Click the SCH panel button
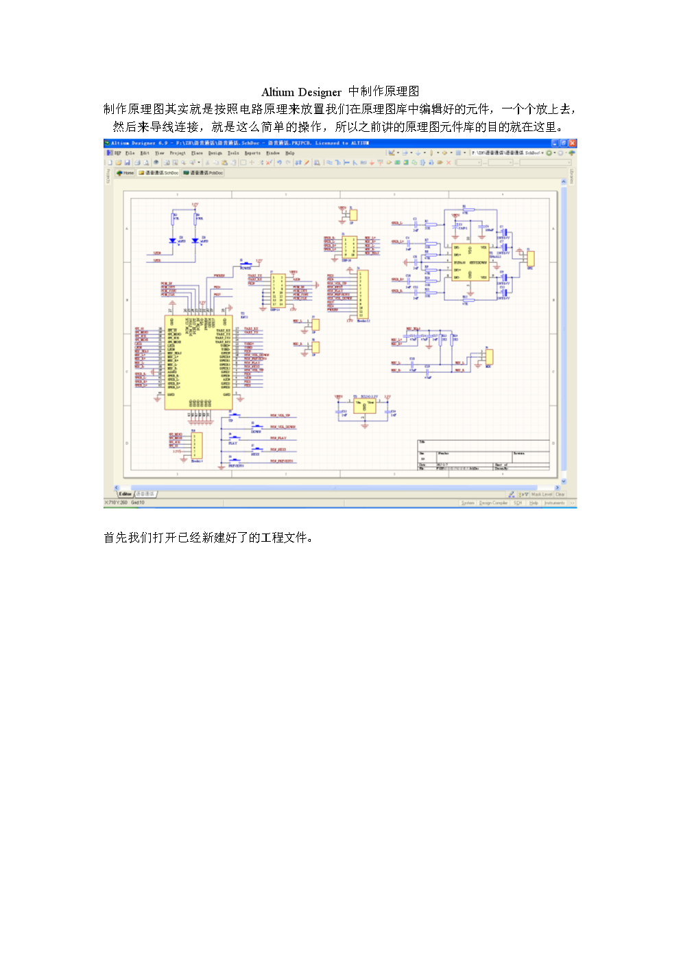The height and width of the screenshot is (964, 681). 518,503
